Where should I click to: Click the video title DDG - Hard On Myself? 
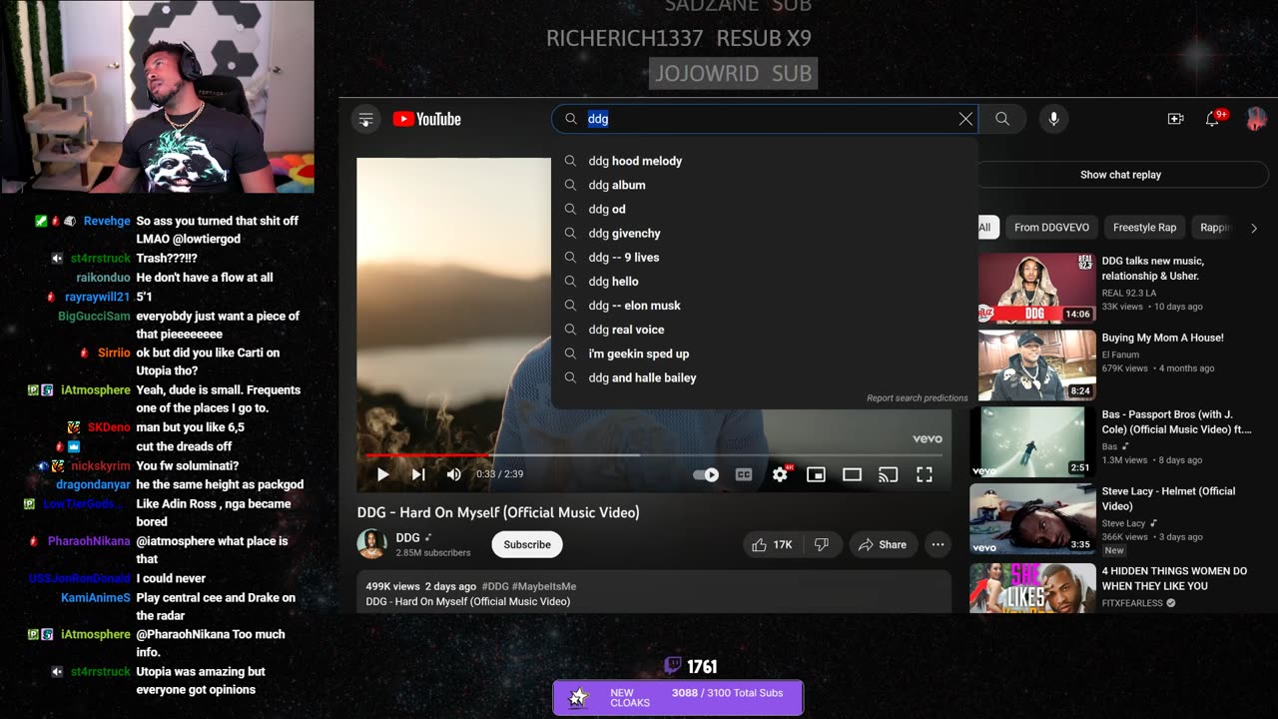tap(498, 512)
